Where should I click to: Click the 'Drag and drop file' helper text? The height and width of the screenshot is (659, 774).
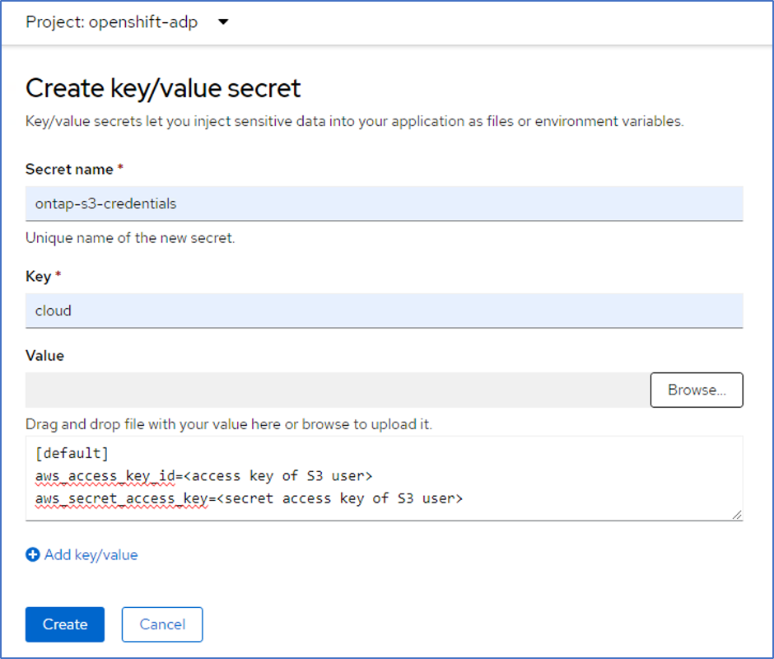pos(228,424)
